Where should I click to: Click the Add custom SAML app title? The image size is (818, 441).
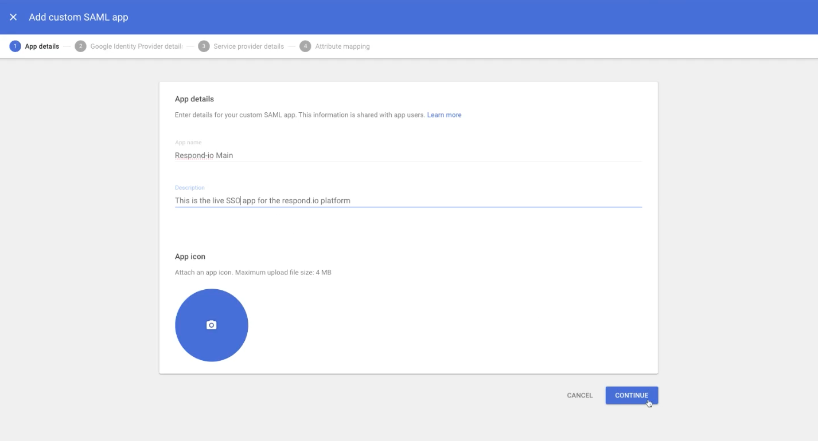[x=79, y=17]
